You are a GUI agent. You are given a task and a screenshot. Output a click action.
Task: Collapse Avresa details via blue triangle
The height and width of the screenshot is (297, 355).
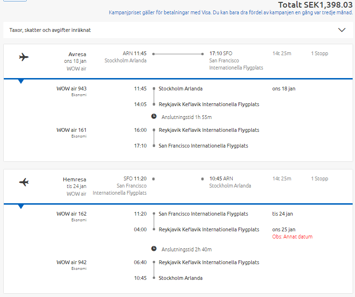tap(21, 81)
